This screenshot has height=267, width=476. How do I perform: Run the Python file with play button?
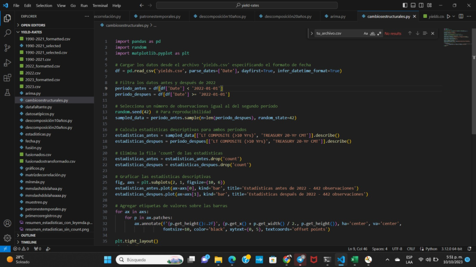click(x=449, y=16)
